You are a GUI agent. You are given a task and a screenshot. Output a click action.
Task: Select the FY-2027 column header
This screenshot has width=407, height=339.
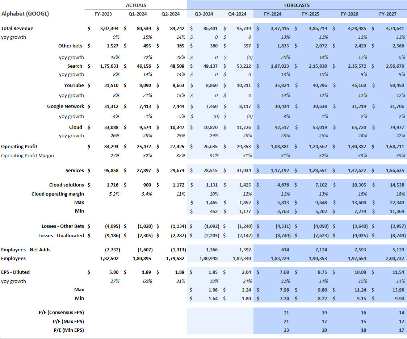[x=387, y=14]
